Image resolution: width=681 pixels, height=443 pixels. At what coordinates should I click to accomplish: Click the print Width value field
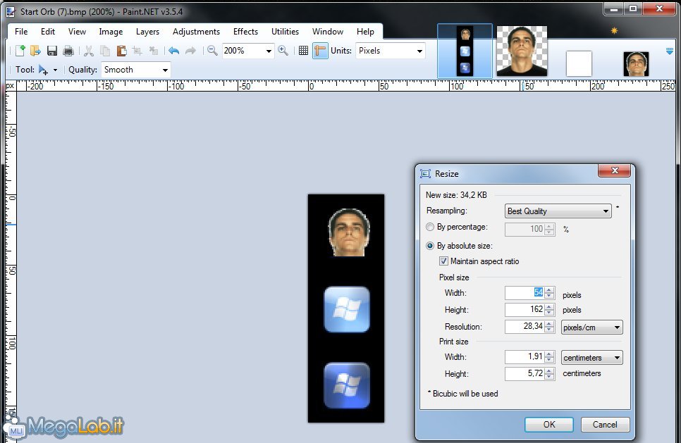[x=524, y=356]
